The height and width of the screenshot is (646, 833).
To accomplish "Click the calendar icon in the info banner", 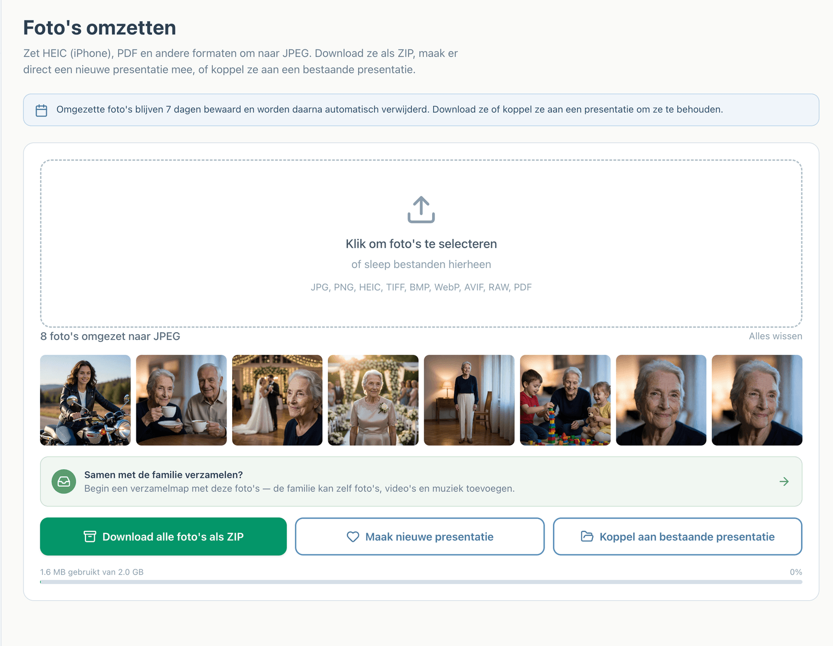I will [42, 110].
